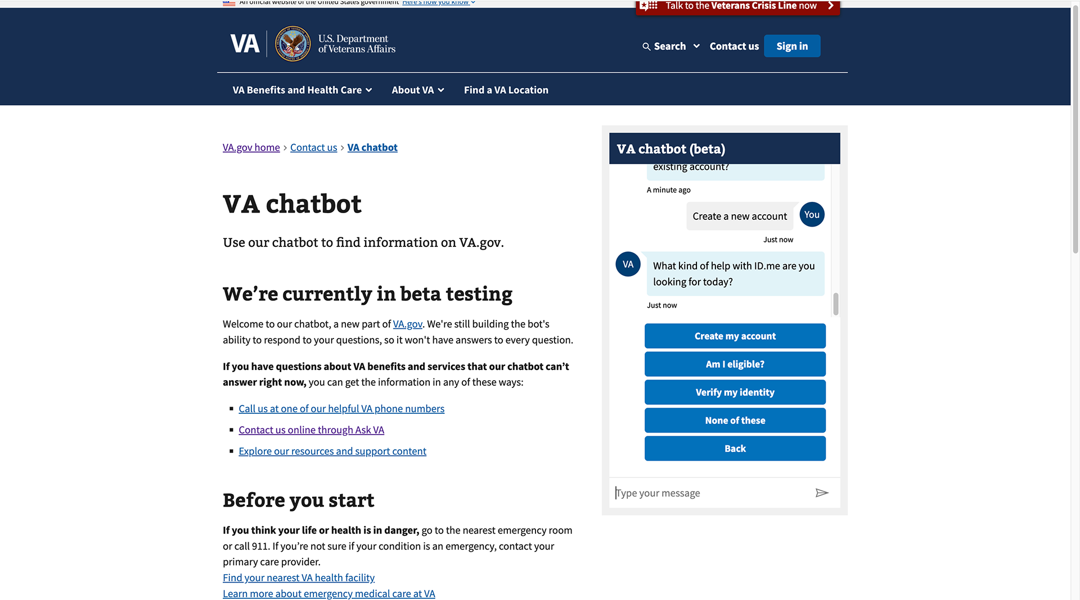
Task: Click the 'You' user avatar icon
Action: point(812,215)
